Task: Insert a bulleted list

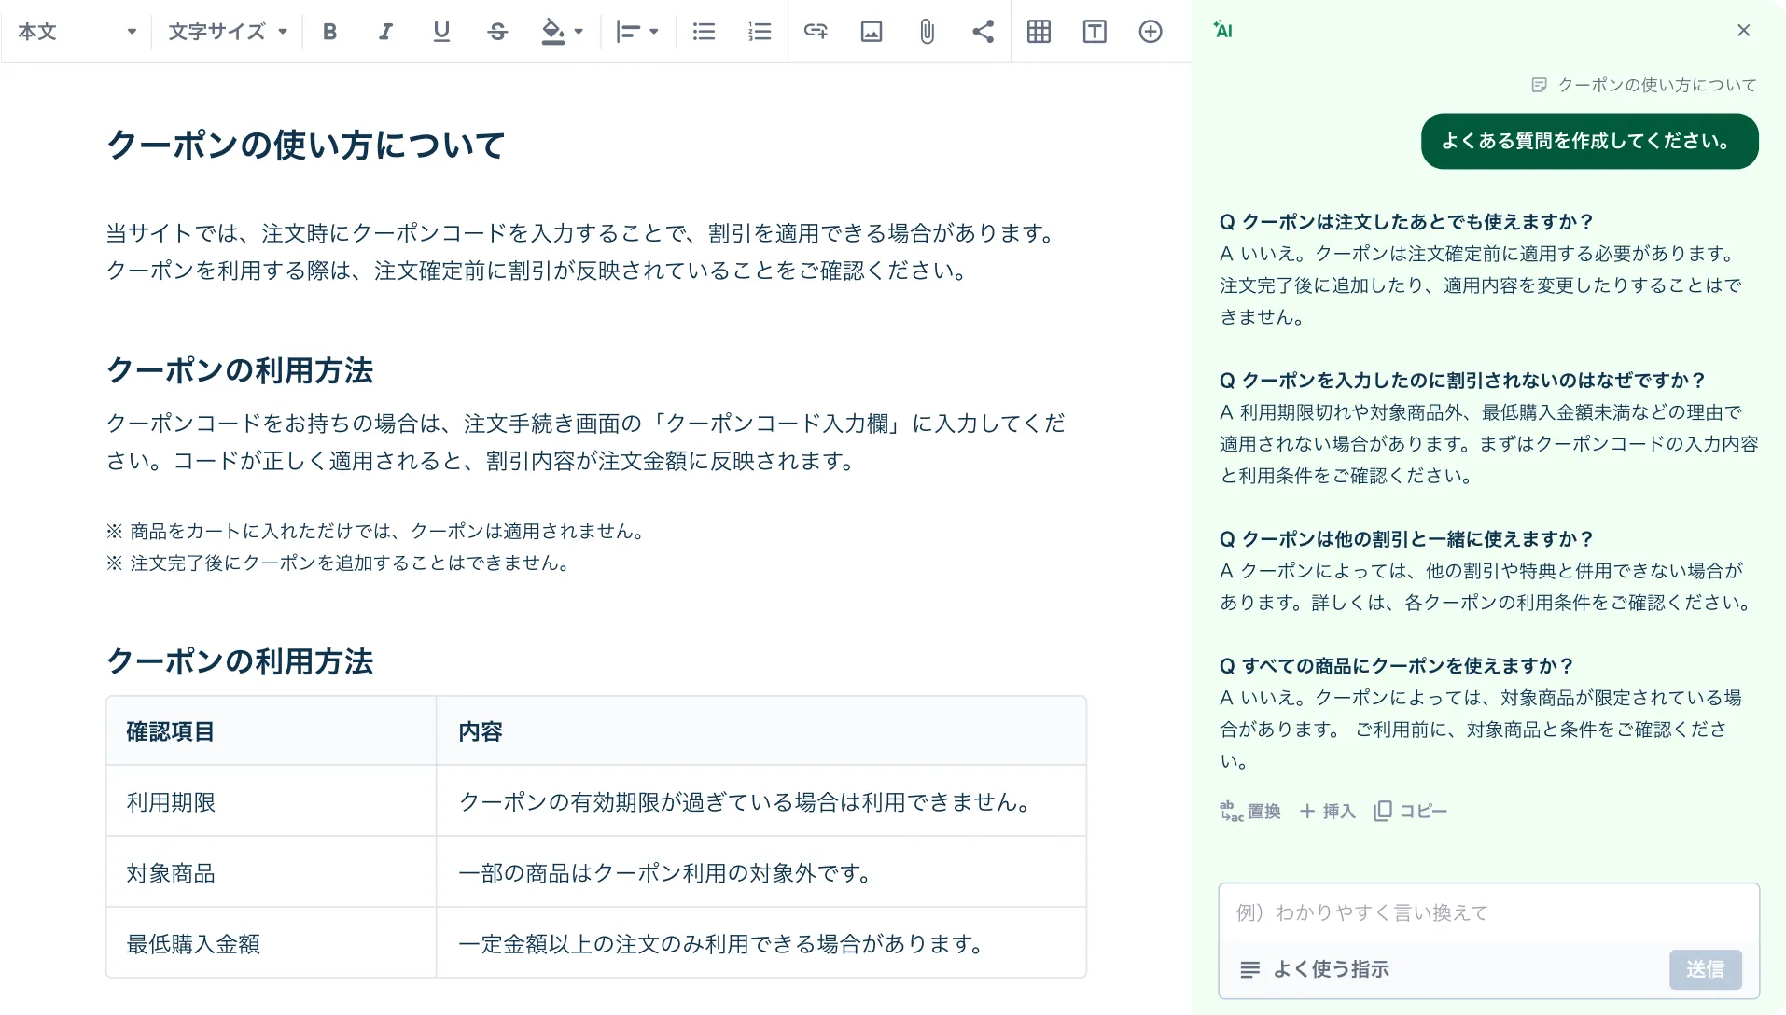Action: coord(704,31)
